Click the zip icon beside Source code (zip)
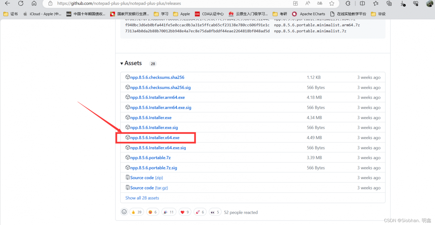The image size is (435, 225). tap(128, 177)
